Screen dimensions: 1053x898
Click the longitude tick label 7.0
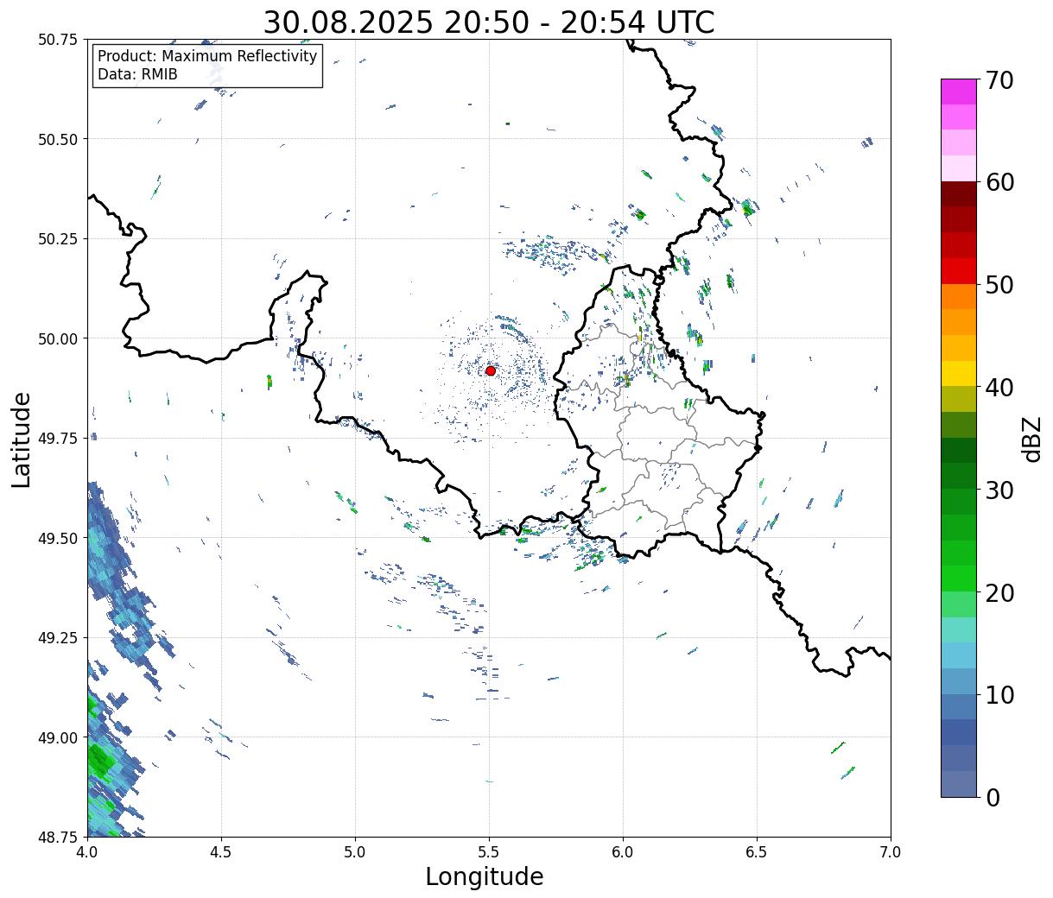coord(891,852)
